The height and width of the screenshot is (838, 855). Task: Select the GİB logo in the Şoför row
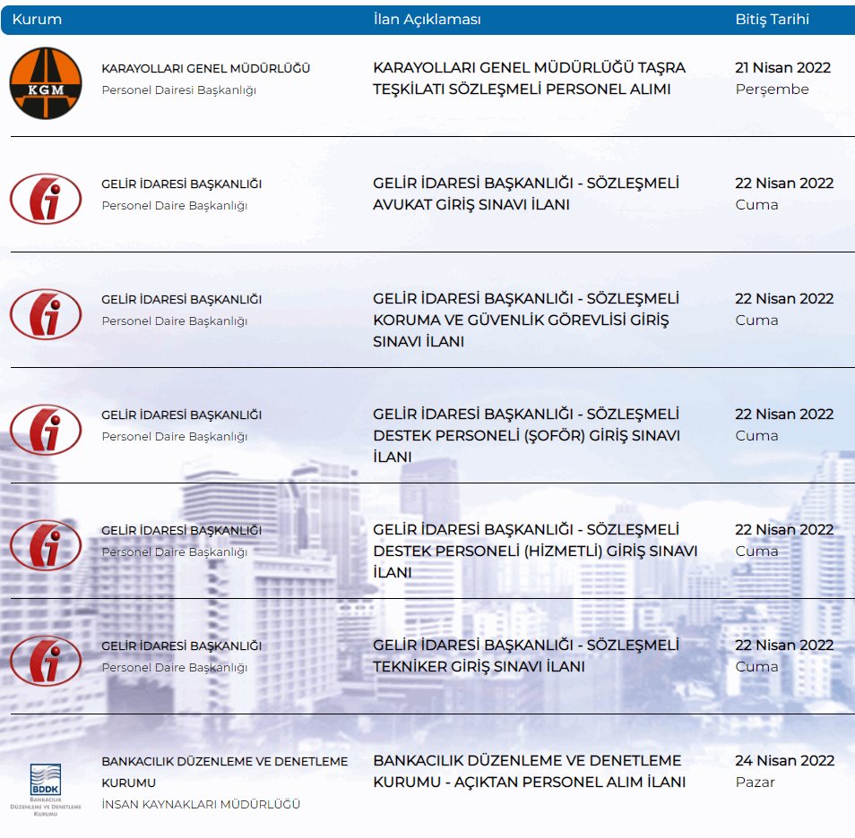(x=46, y=429)
